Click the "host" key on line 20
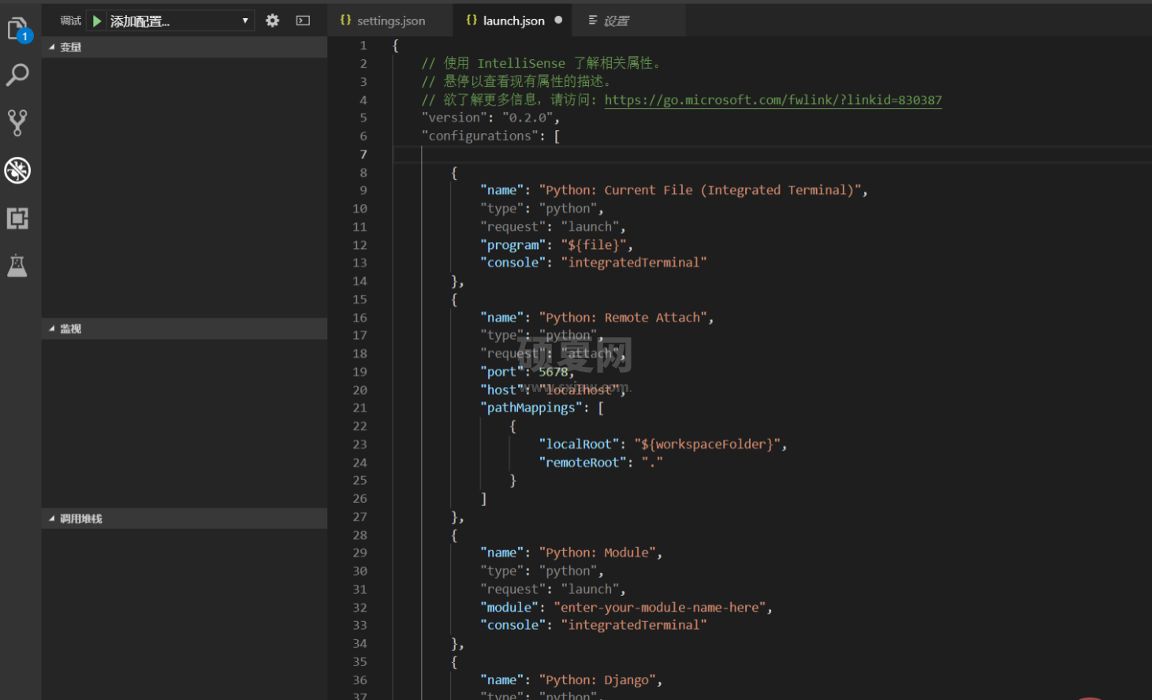The width and height of the screenshot is (1152, 700). [x=501, y=390]
